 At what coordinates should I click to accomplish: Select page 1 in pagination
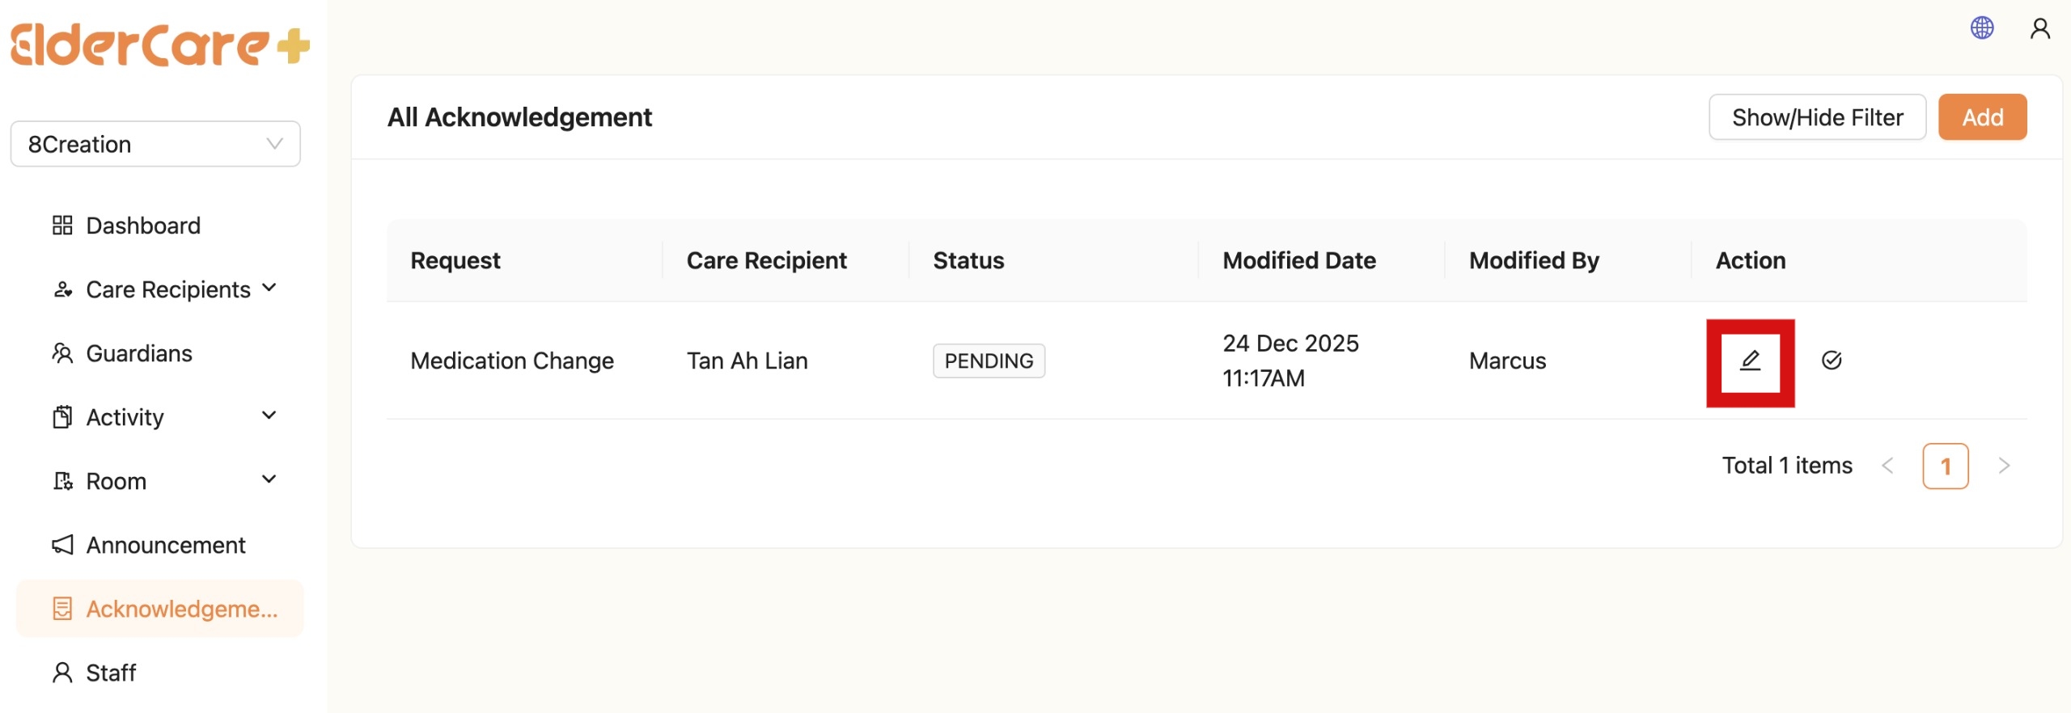[1945, 466]
